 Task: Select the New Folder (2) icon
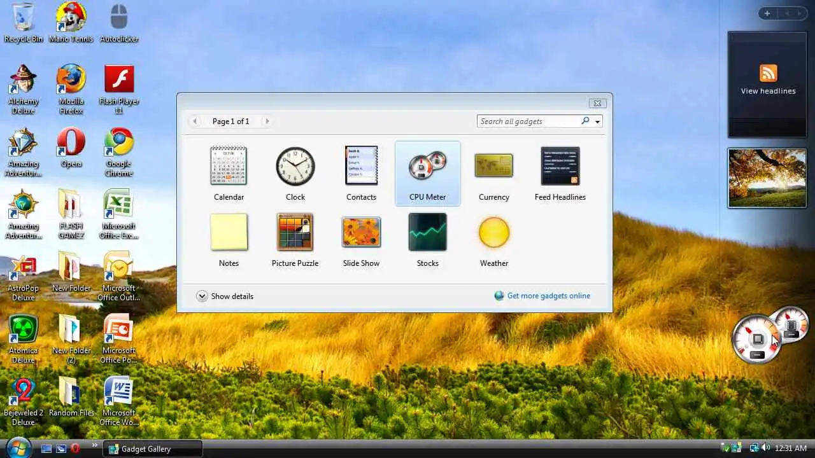pos(71,338)
